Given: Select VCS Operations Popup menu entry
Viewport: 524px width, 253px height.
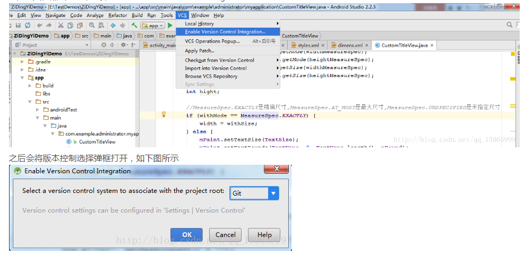Looking at the screenshot, I should pyautogui.click(x=228, y=41).
